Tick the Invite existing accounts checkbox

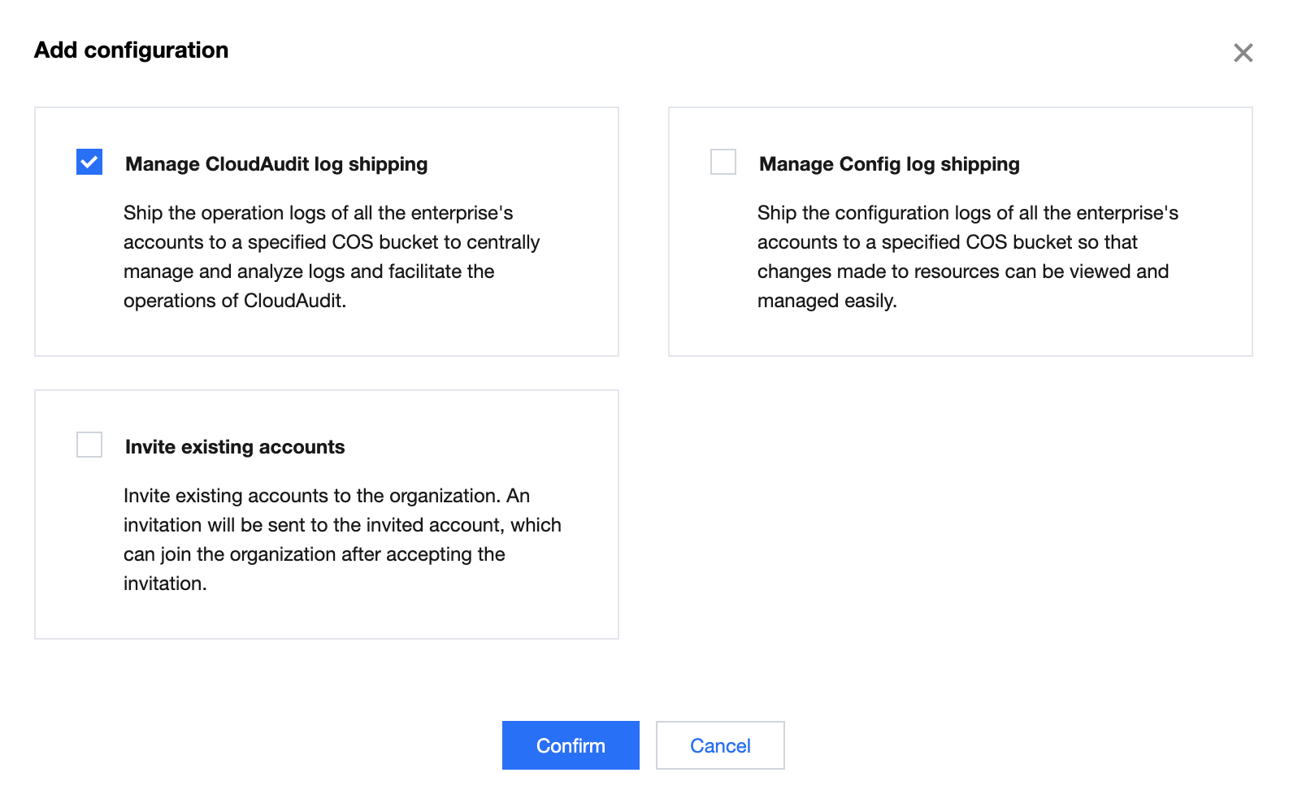(89, 445)
